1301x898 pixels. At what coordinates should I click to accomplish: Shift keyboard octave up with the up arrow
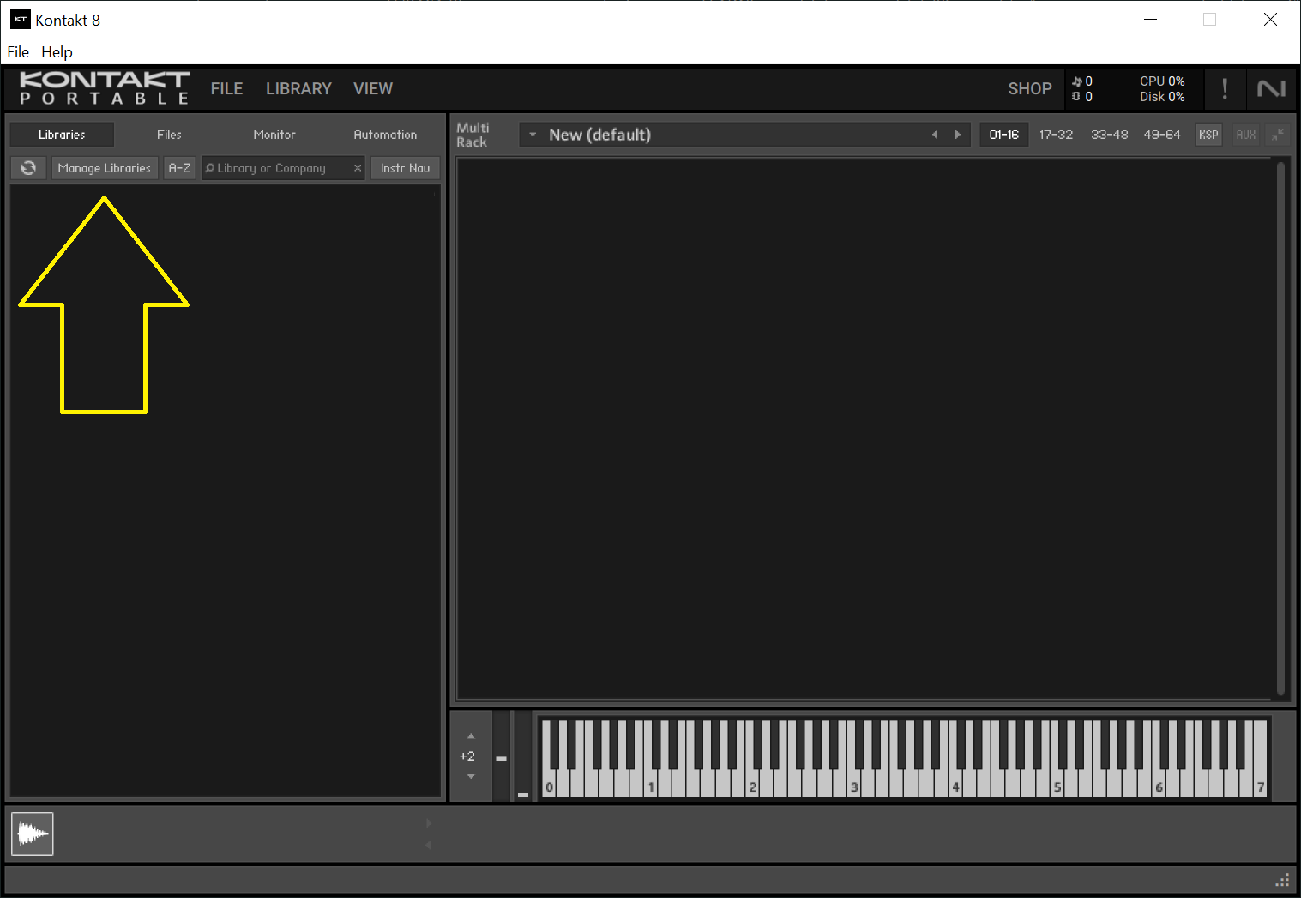click(471, 737)
